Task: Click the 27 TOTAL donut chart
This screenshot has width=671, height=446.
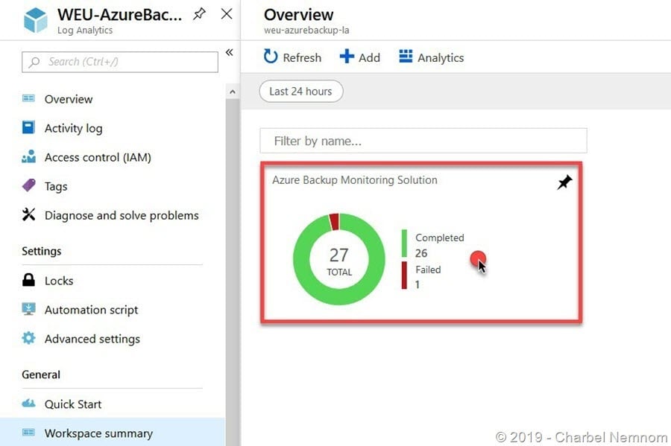Action: tap(339, 259)
